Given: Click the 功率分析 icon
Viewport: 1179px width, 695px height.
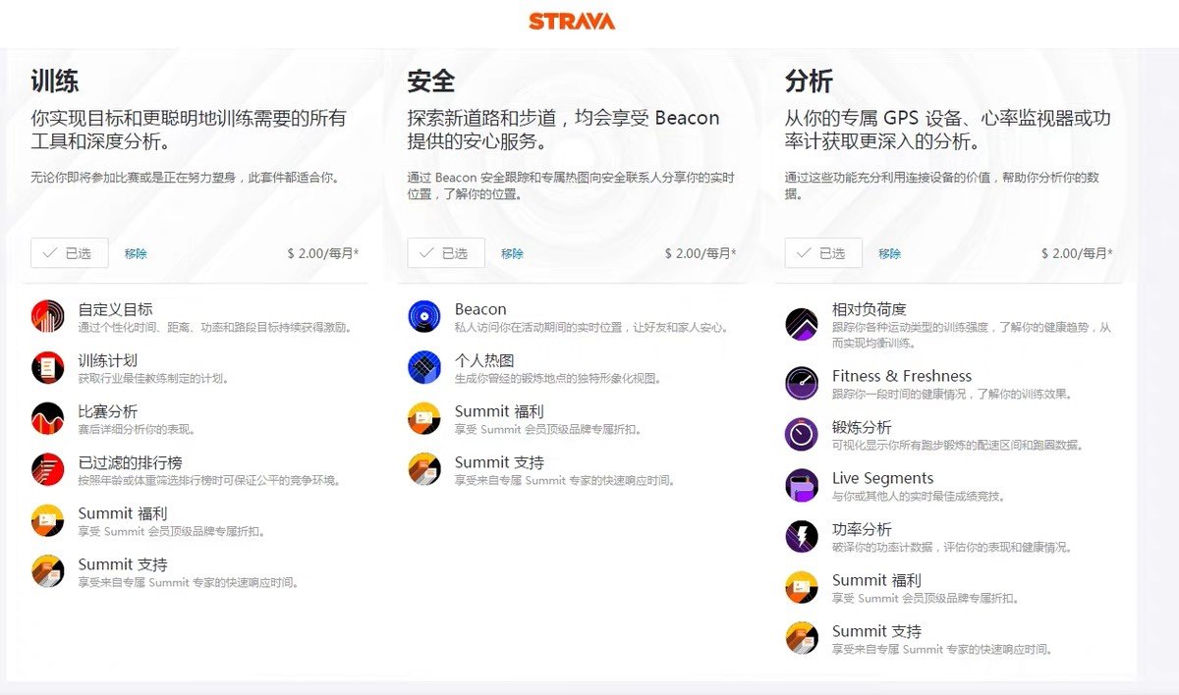Looking at the screenshot, I should 802,536.
